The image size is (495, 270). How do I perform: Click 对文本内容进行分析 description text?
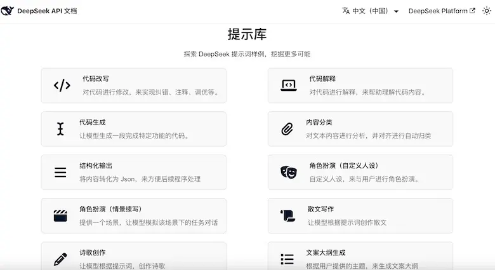(369, 135)
